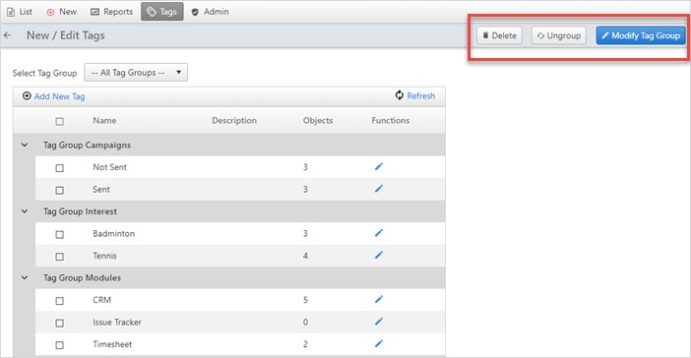The image size is (691, 358).
Task: Click the Sent tag name
Action: tap(101, 190)
